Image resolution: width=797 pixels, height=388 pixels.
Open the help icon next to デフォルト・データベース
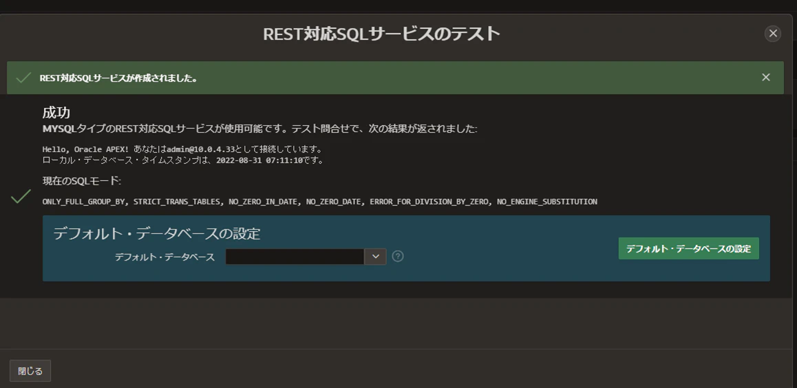point(398,256)
